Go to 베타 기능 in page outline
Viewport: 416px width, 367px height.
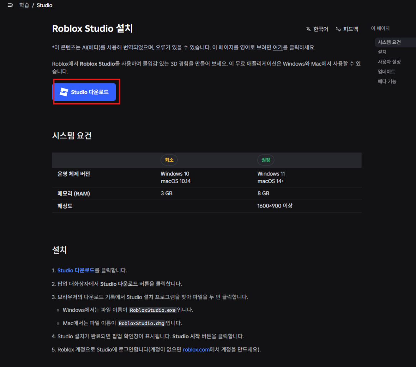(x=387, y=81)
